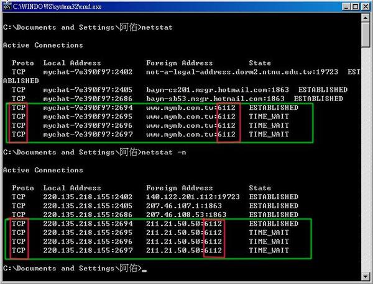Click local address '220.135.218.155:2405'
Image resolution: width=373 pixels, height=284 pixels.
88,206
